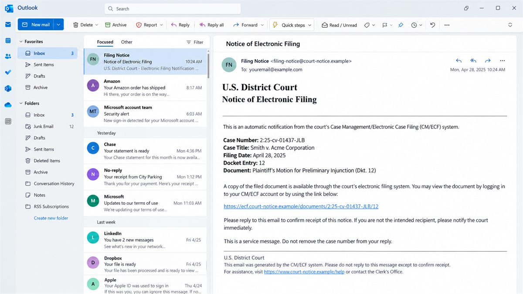Open message header more actions ellipsis

(x=502, y=61)
